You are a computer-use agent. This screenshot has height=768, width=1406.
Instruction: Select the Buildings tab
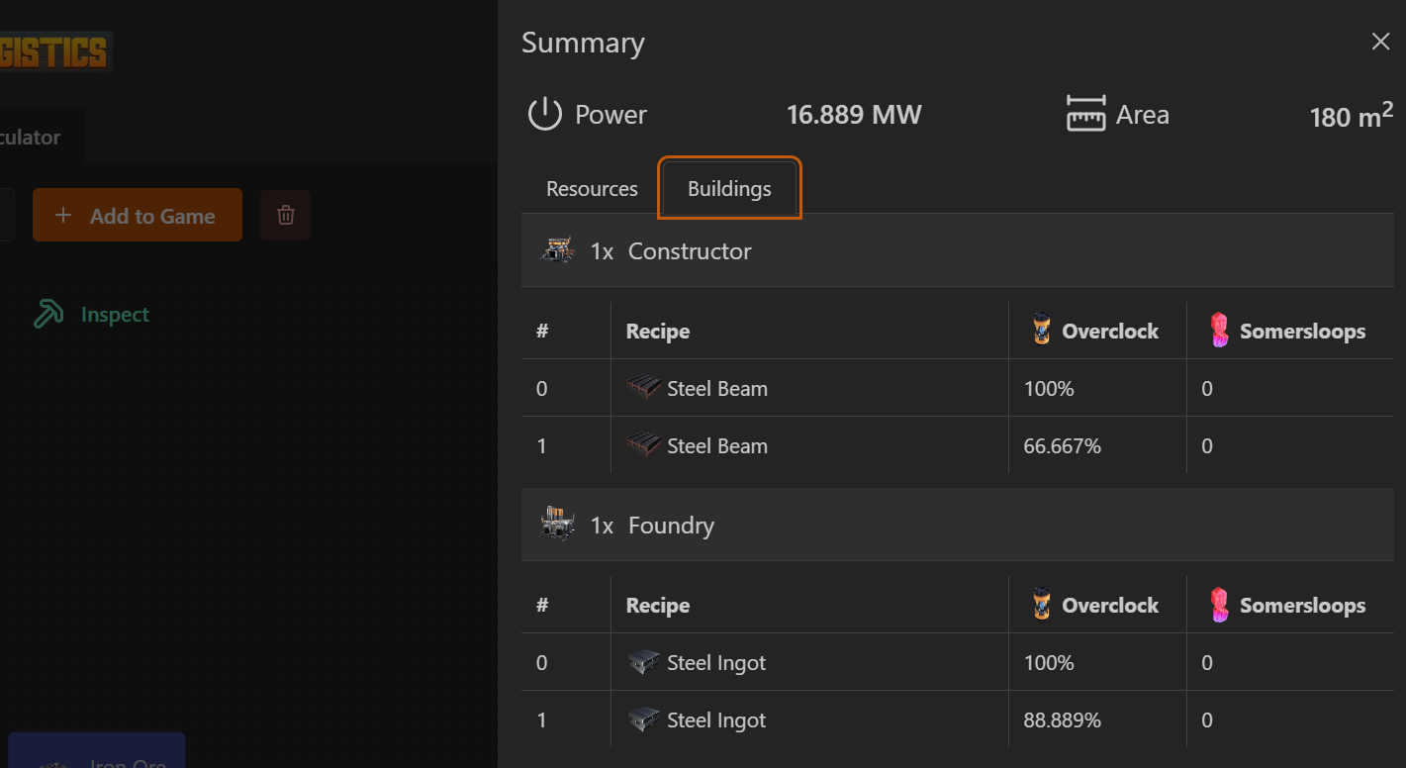click(x=729, y=189)
